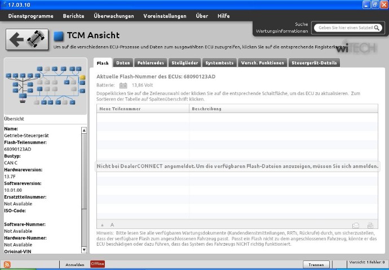Viewport: 389px width, 270px height.
Task: Click the service information search field
Action: tap(348, 28)
